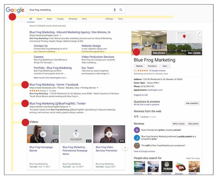The height and width of the screenshot is (178, 216).
Task: Click the Add a photo button
Action: pos(193,124)
